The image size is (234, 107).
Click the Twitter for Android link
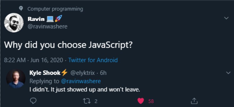pyautogui.click(x=93, y=60)
